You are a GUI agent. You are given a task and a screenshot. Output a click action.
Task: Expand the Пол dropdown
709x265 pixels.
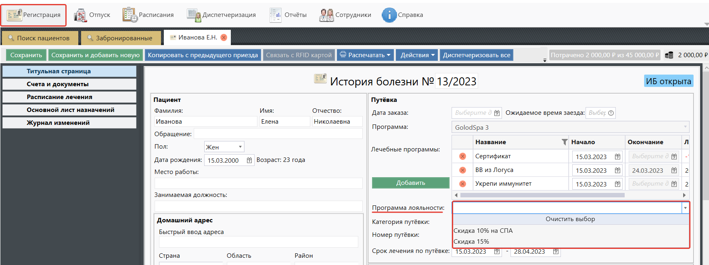click(x=240, y=147)
